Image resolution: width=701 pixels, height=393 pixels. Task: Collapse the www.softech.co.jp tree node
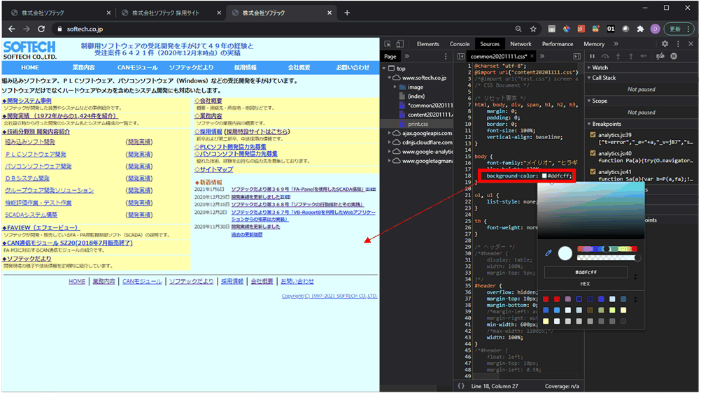coord(390,78)
